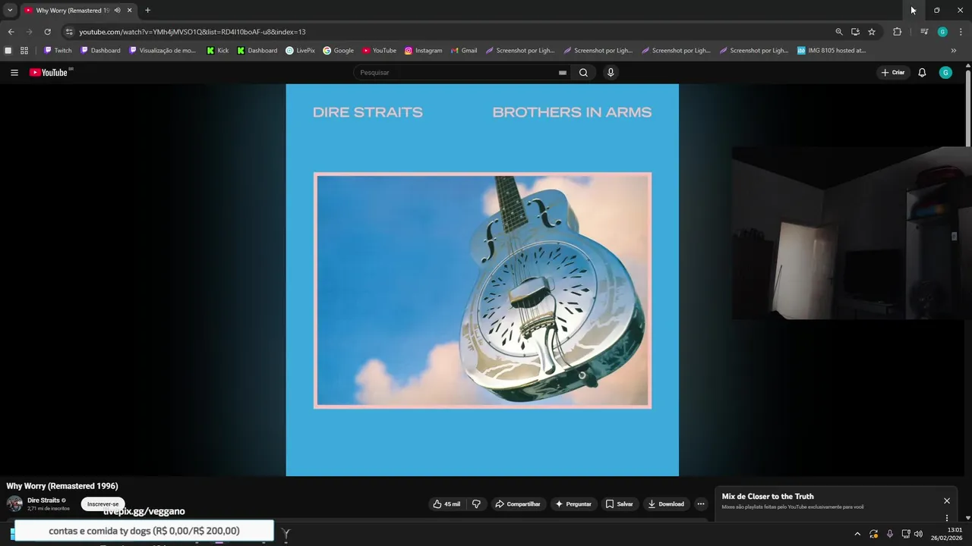This screenshot has width=972, height=546.
Task: Open the Gmail bookmark
Action: (x=463, y=51)
